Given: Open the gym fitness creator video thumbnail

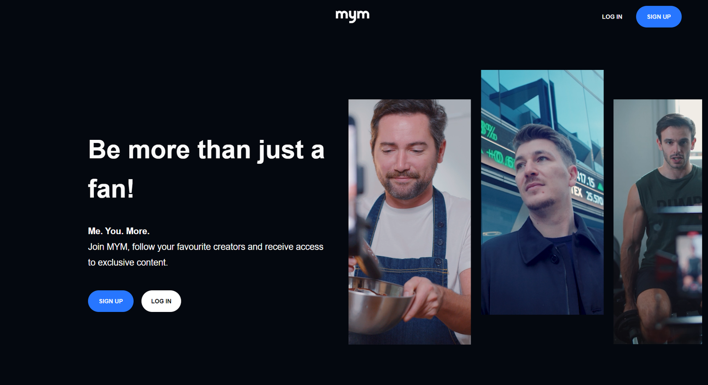Looking at the screenshot, I should point(658,222).
